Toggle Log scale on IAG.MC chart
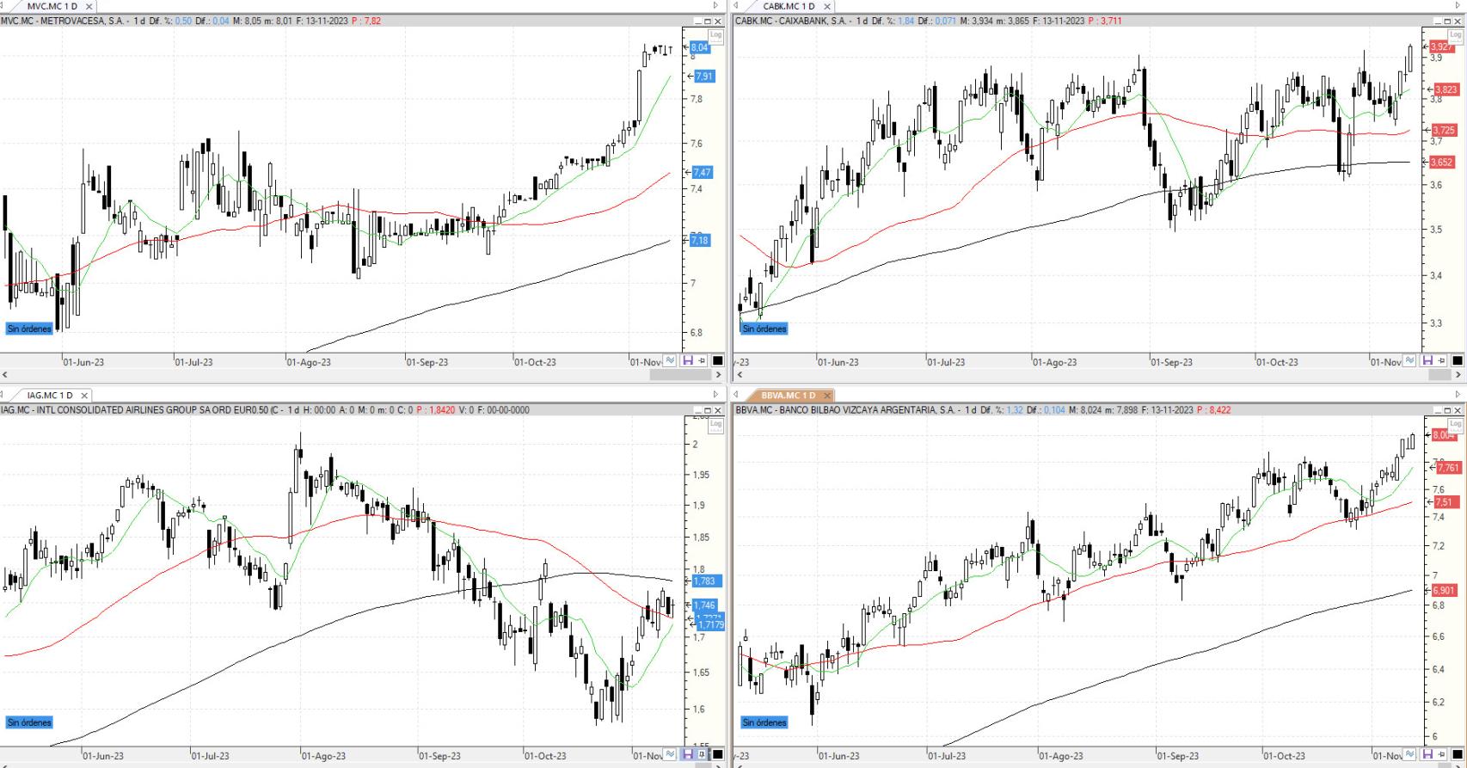 (715, 424)
